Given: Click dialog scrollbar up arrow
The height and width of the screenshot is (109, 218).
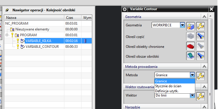Looking at the screenshot, I should pos(210,16).
